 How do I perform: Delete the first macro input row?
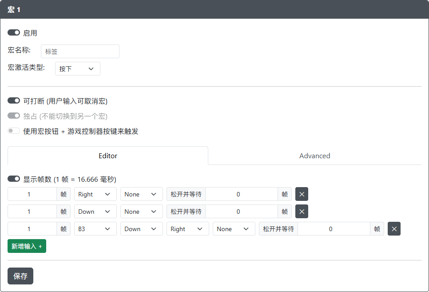302,194
